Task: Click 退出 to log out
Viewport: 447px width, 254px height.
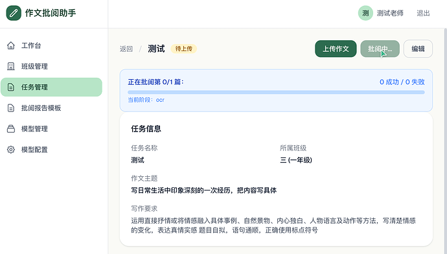Action: tap(423, 13)
